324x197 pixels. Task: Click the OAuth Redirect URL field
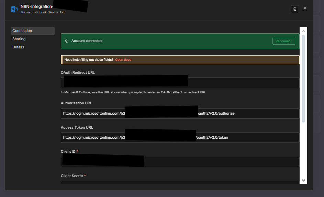point(180,83)
